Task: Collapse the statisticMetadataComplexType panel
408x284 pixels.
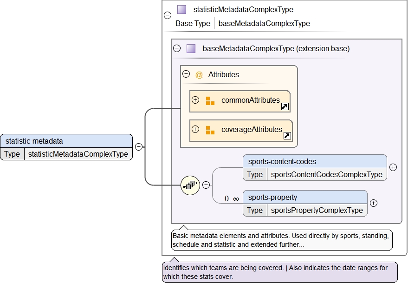Action: [x=168, y=15]
